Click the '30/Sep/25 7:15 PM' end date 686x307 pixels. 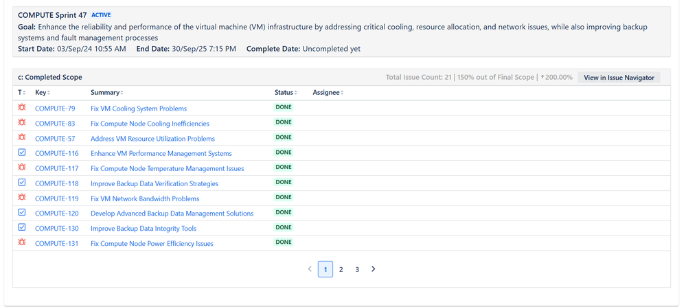(203, 49)
